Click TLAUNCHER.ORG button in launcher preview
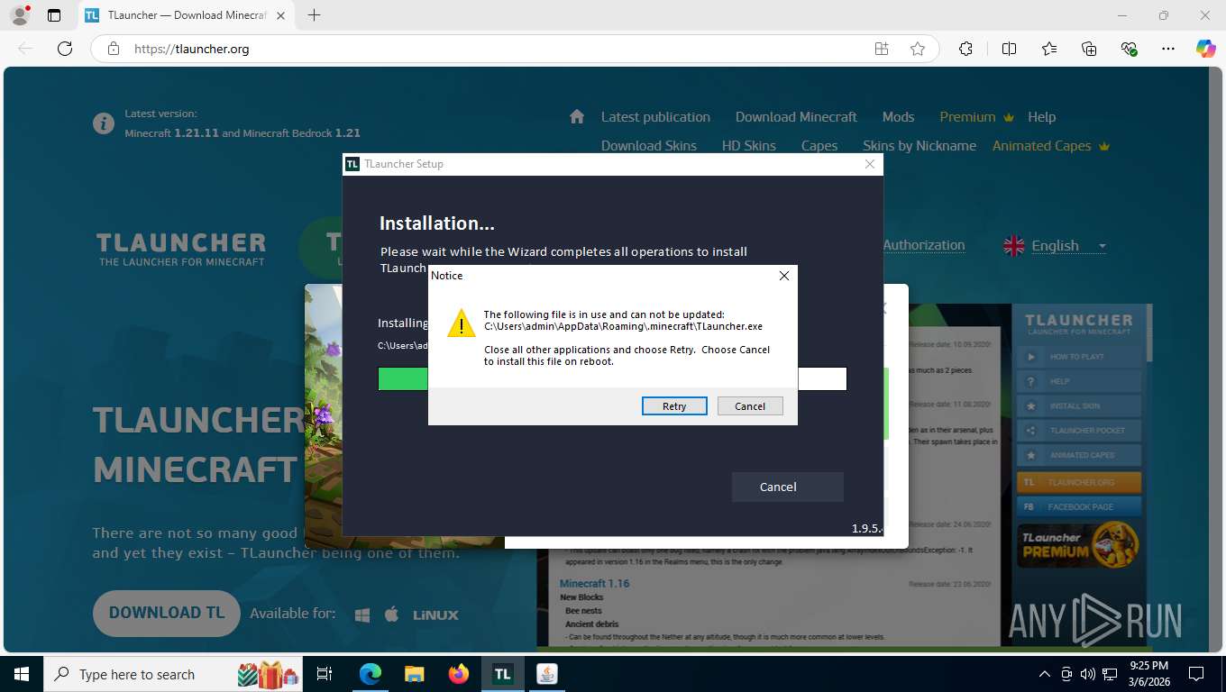Viewport: 1226px width, 692px height. [1079, 482]
